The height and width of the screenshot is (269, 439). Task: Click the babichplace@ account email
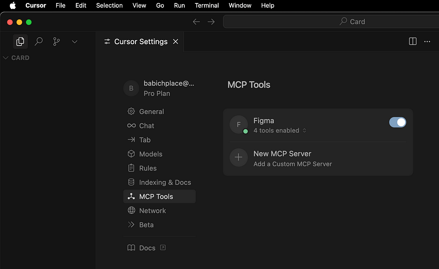click(x=169, y=83)
